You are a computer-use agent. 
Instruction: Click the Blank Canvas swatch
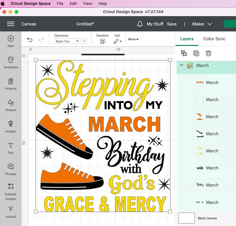[186, 218]
